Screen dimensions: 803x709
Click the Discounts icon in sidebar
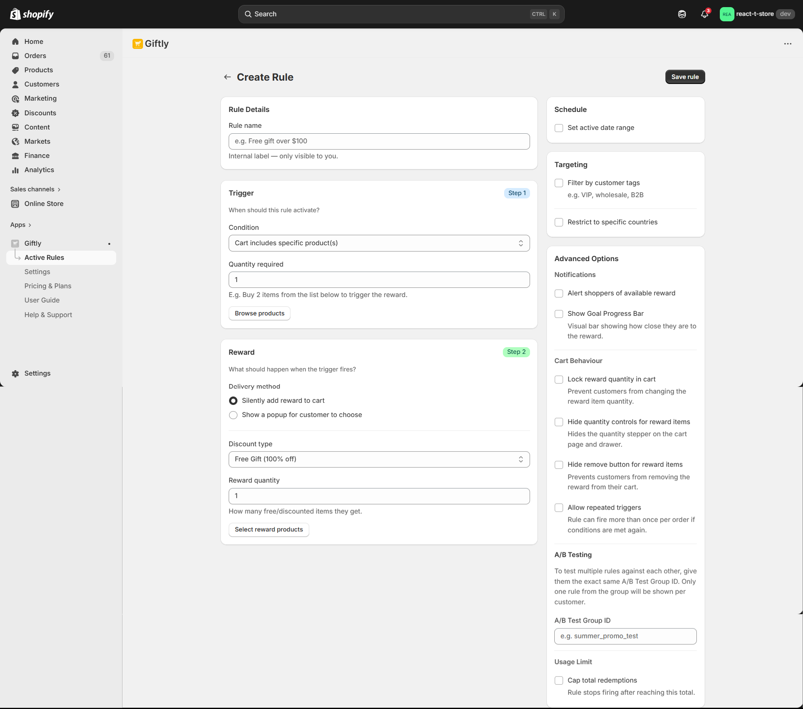click(15, 113)
